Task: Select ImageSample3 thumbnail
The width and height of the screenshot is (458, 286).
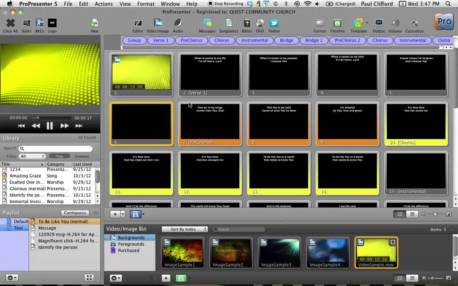Action: pos(279,253)
